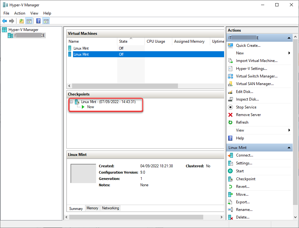Screen dimensions: 299x228
Task: Sort by the State column header
Action: [131, 41]
